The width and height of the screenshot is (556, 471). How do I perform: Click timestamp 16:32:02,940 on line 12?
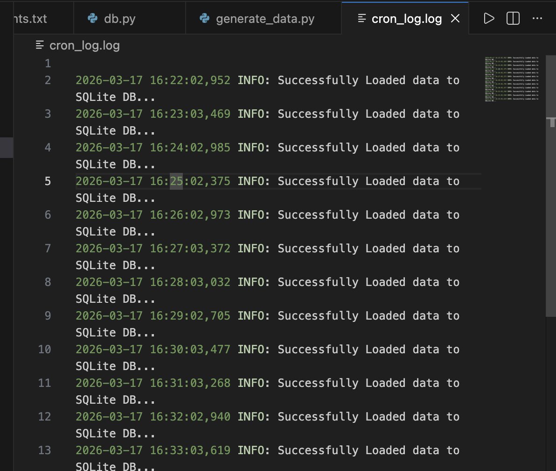(x=190, y=417)
